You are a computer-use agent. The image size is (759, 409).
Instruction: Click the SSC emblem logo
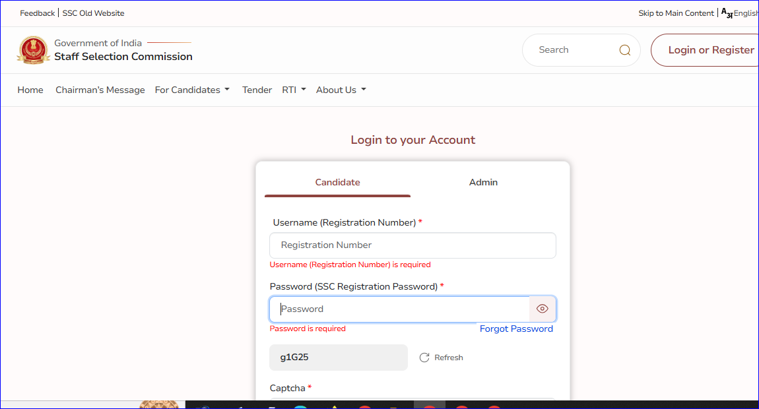coord(33,50)
